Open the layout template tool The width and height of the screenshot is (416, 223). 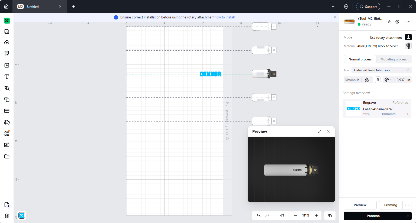click(7, 111)
